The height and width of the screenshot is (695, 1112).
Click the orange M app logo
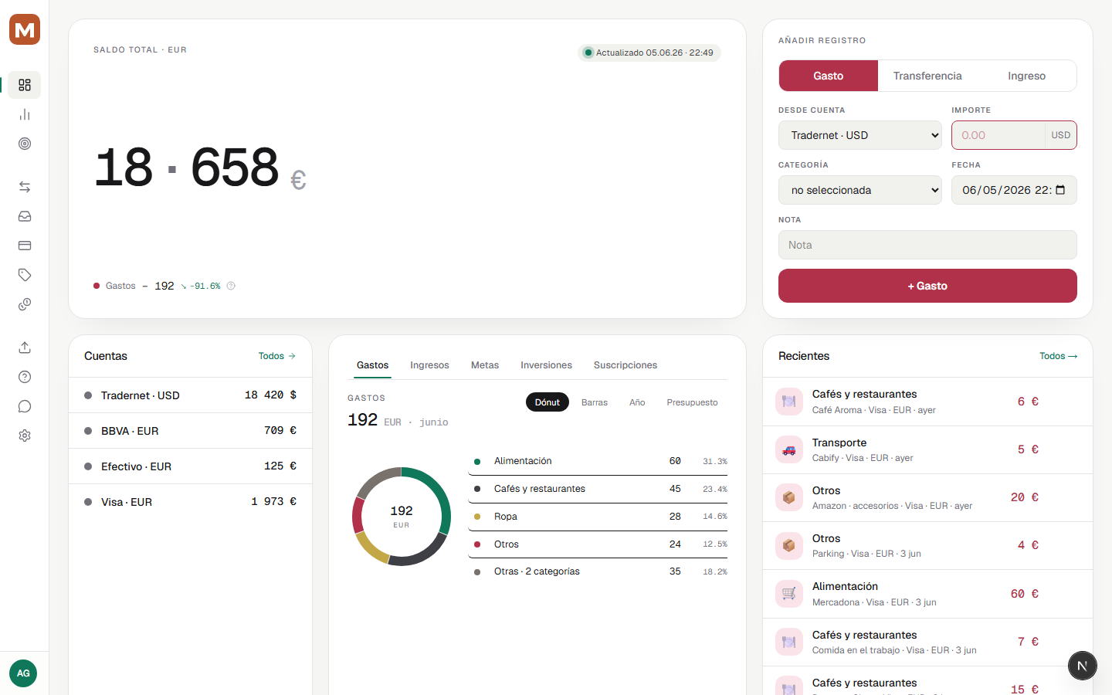pyautogui.click(x=25, y=29)
